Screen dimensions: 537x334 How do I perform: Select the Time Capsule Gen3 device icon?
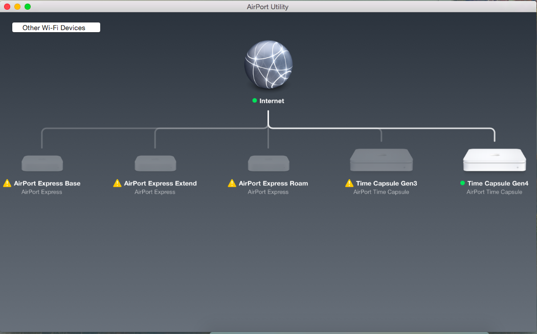coord(381,160)
